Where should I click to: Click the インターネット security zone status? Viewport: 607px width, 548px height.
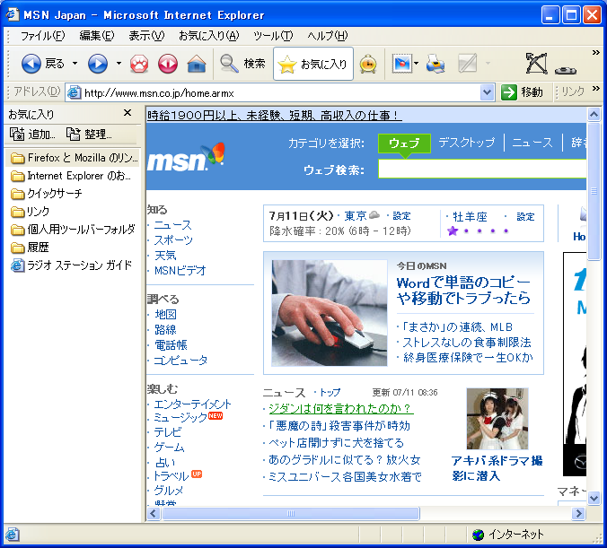click(x=507, y=535)
